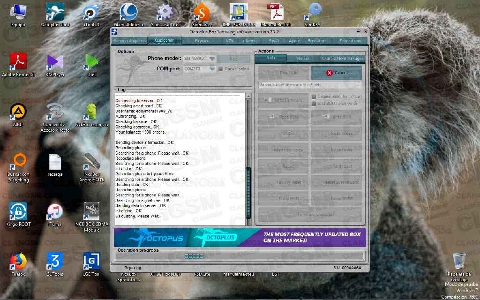Switch to the Repair actions tab

pos(303,59)
